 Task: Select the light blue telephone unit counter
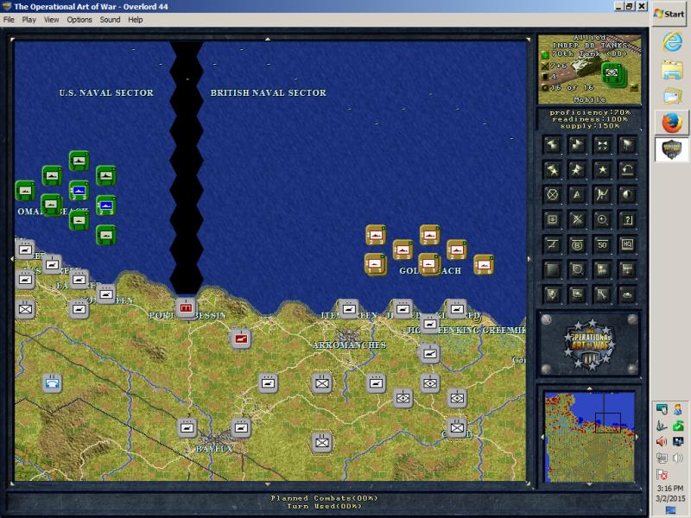(53, 383)
